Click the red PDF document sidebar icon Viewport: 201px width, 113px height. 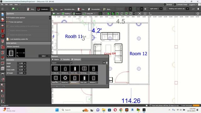(x=3, y=20)
